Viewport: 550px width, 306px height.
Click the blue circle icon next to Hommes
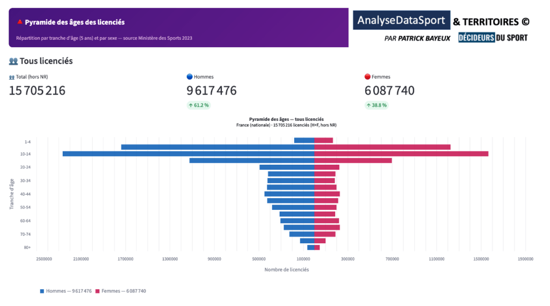pyautogui.click(x=190, y=77)
